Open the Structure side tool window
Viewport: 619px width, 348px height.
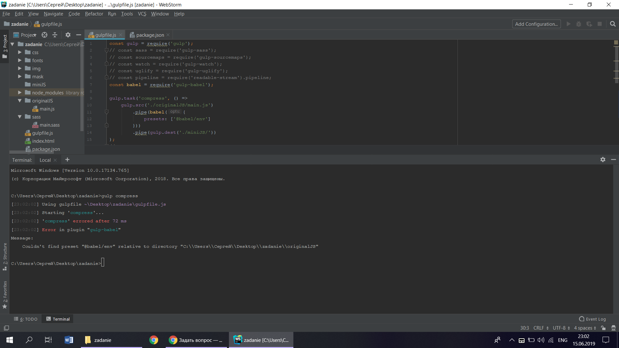(x=5, y=256)
